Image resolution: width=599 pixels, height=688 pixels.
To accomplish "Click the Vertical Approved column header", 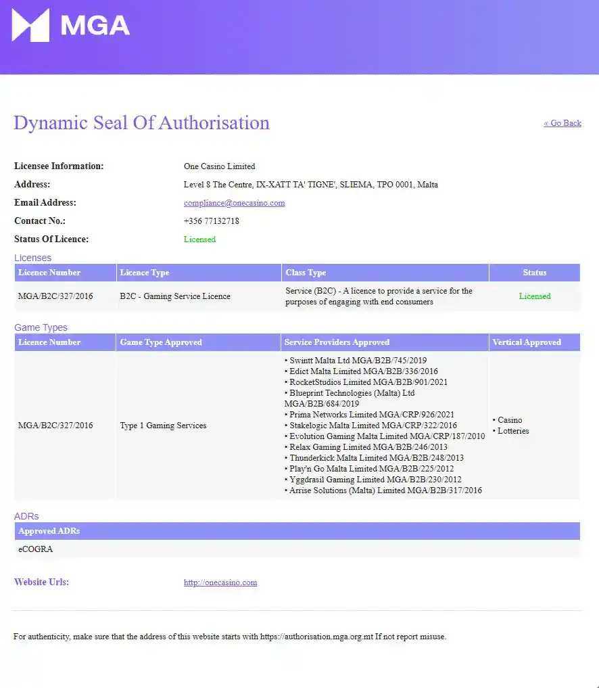I will 535,342.
